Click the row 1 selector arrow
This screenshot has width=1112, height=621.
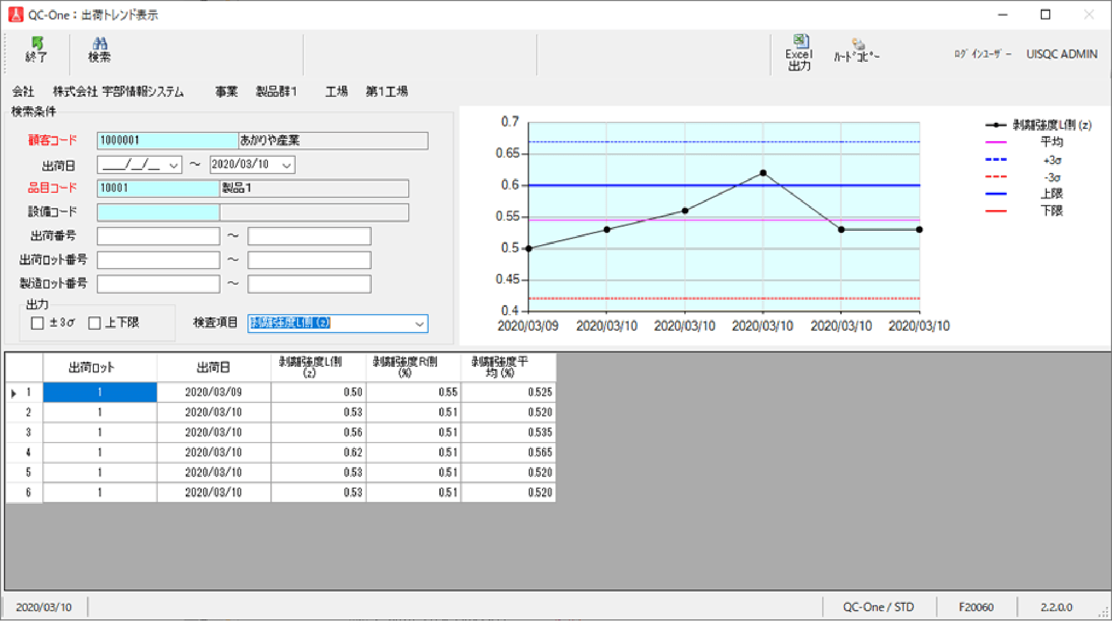click(14, 393)
